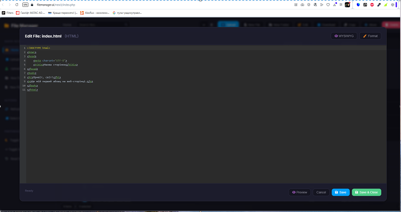Select the eyedropper color picker extension

coord(379,5)
